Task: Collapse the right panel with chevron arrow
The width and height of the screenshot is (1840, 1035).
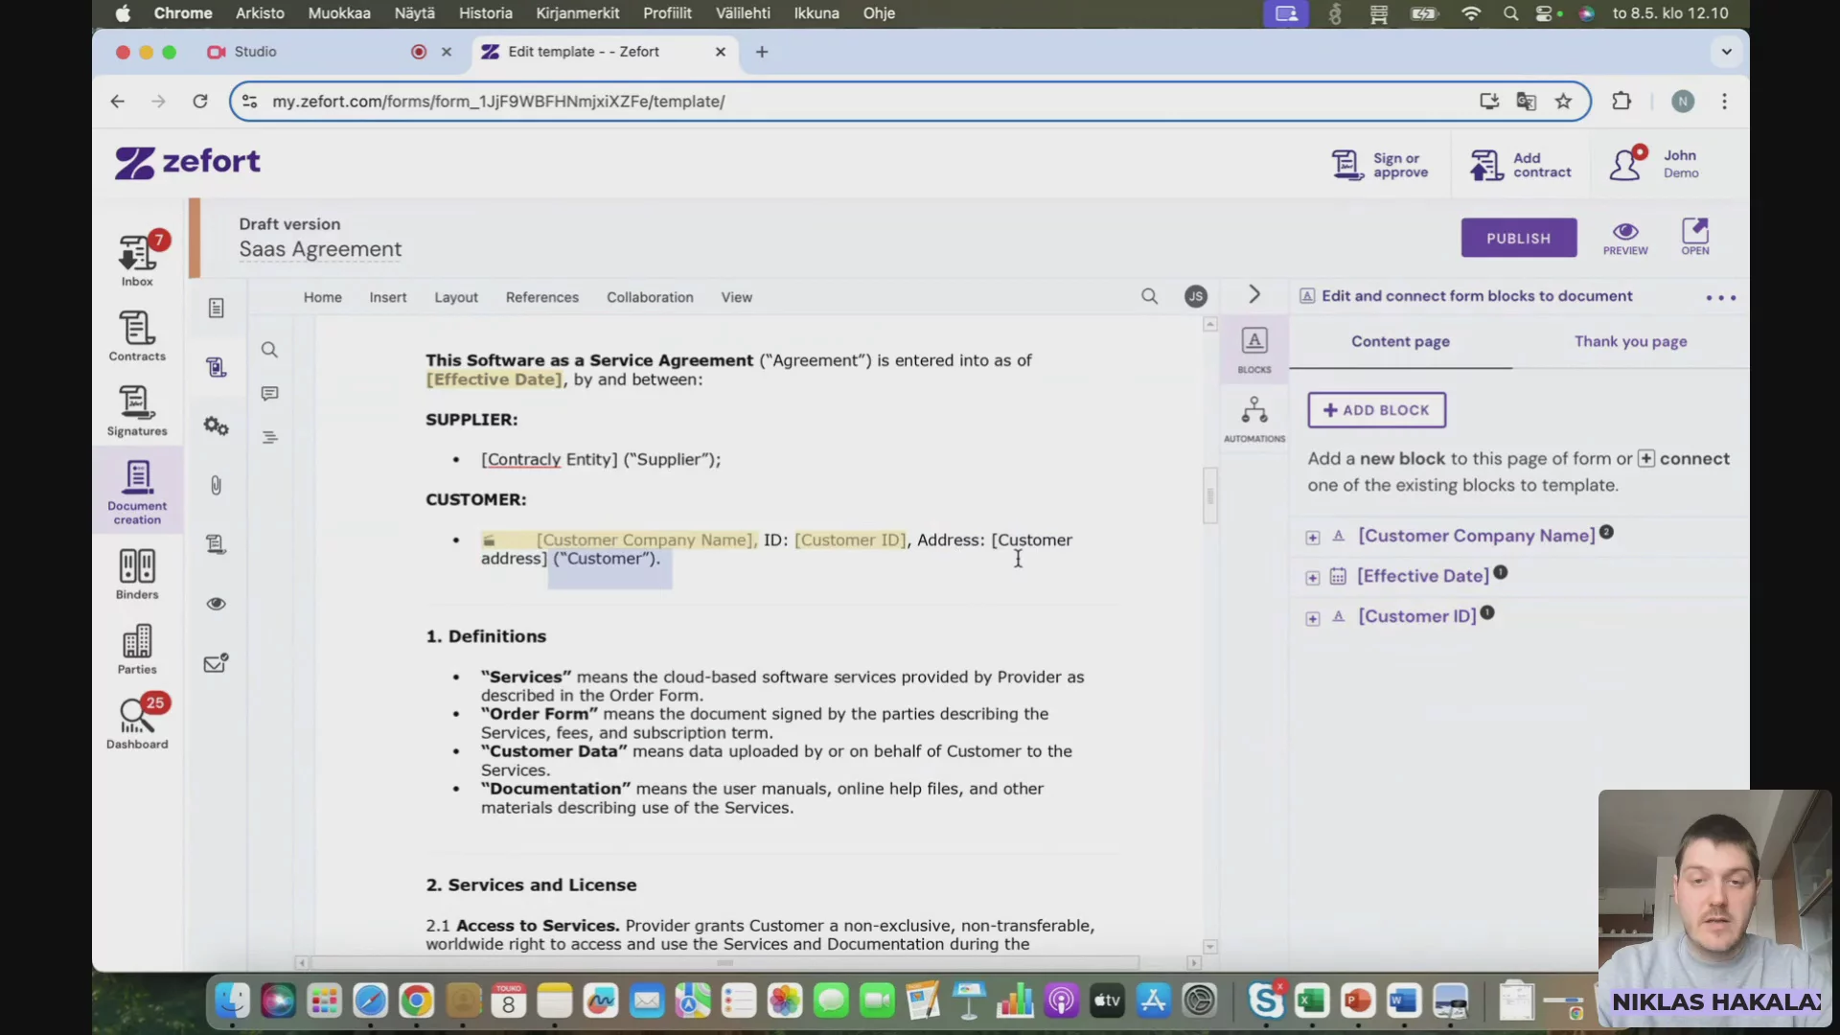Action: 1254,294
